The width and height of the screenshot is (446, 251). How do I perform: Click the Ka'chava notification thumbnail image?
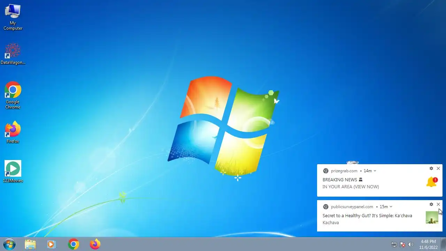pyautogui.click(x=432, y=218)
